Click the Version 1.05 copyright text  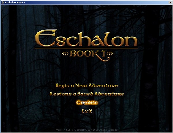[87, 130]
